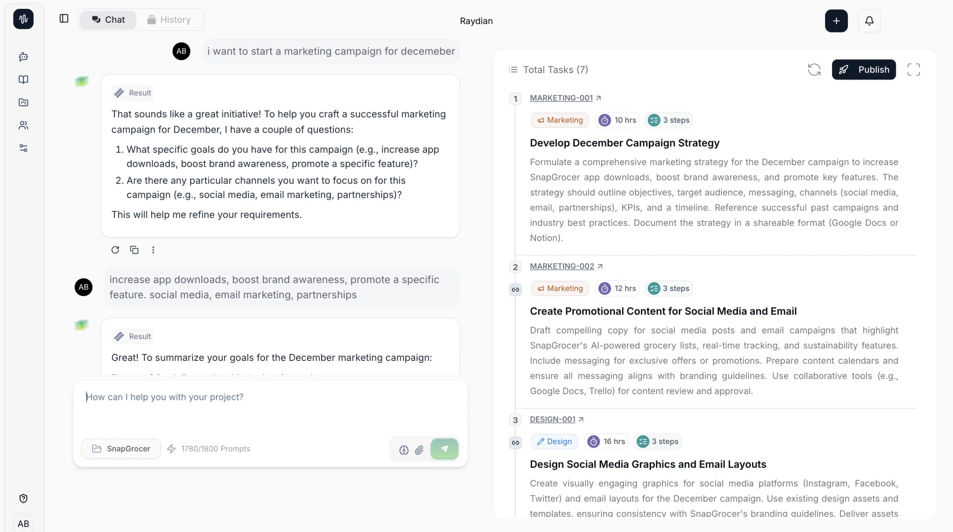Image resolution: width=953 pixels, height=532 pixels.
Task: Attach a file using the paperclip icon
Action: point(419,450)
